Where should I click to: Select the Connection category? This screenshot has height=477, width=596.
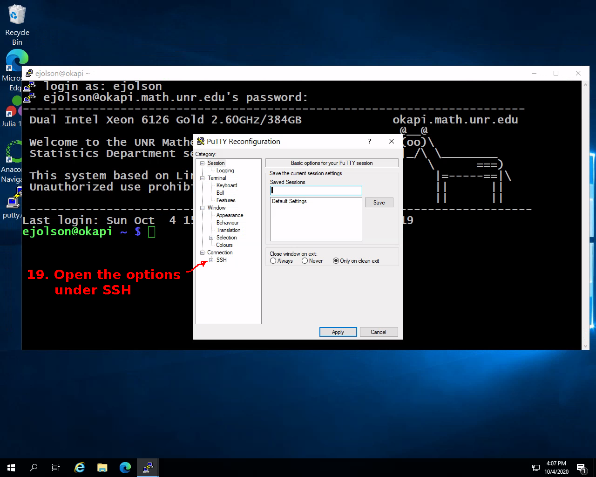[x=220, y=252]
